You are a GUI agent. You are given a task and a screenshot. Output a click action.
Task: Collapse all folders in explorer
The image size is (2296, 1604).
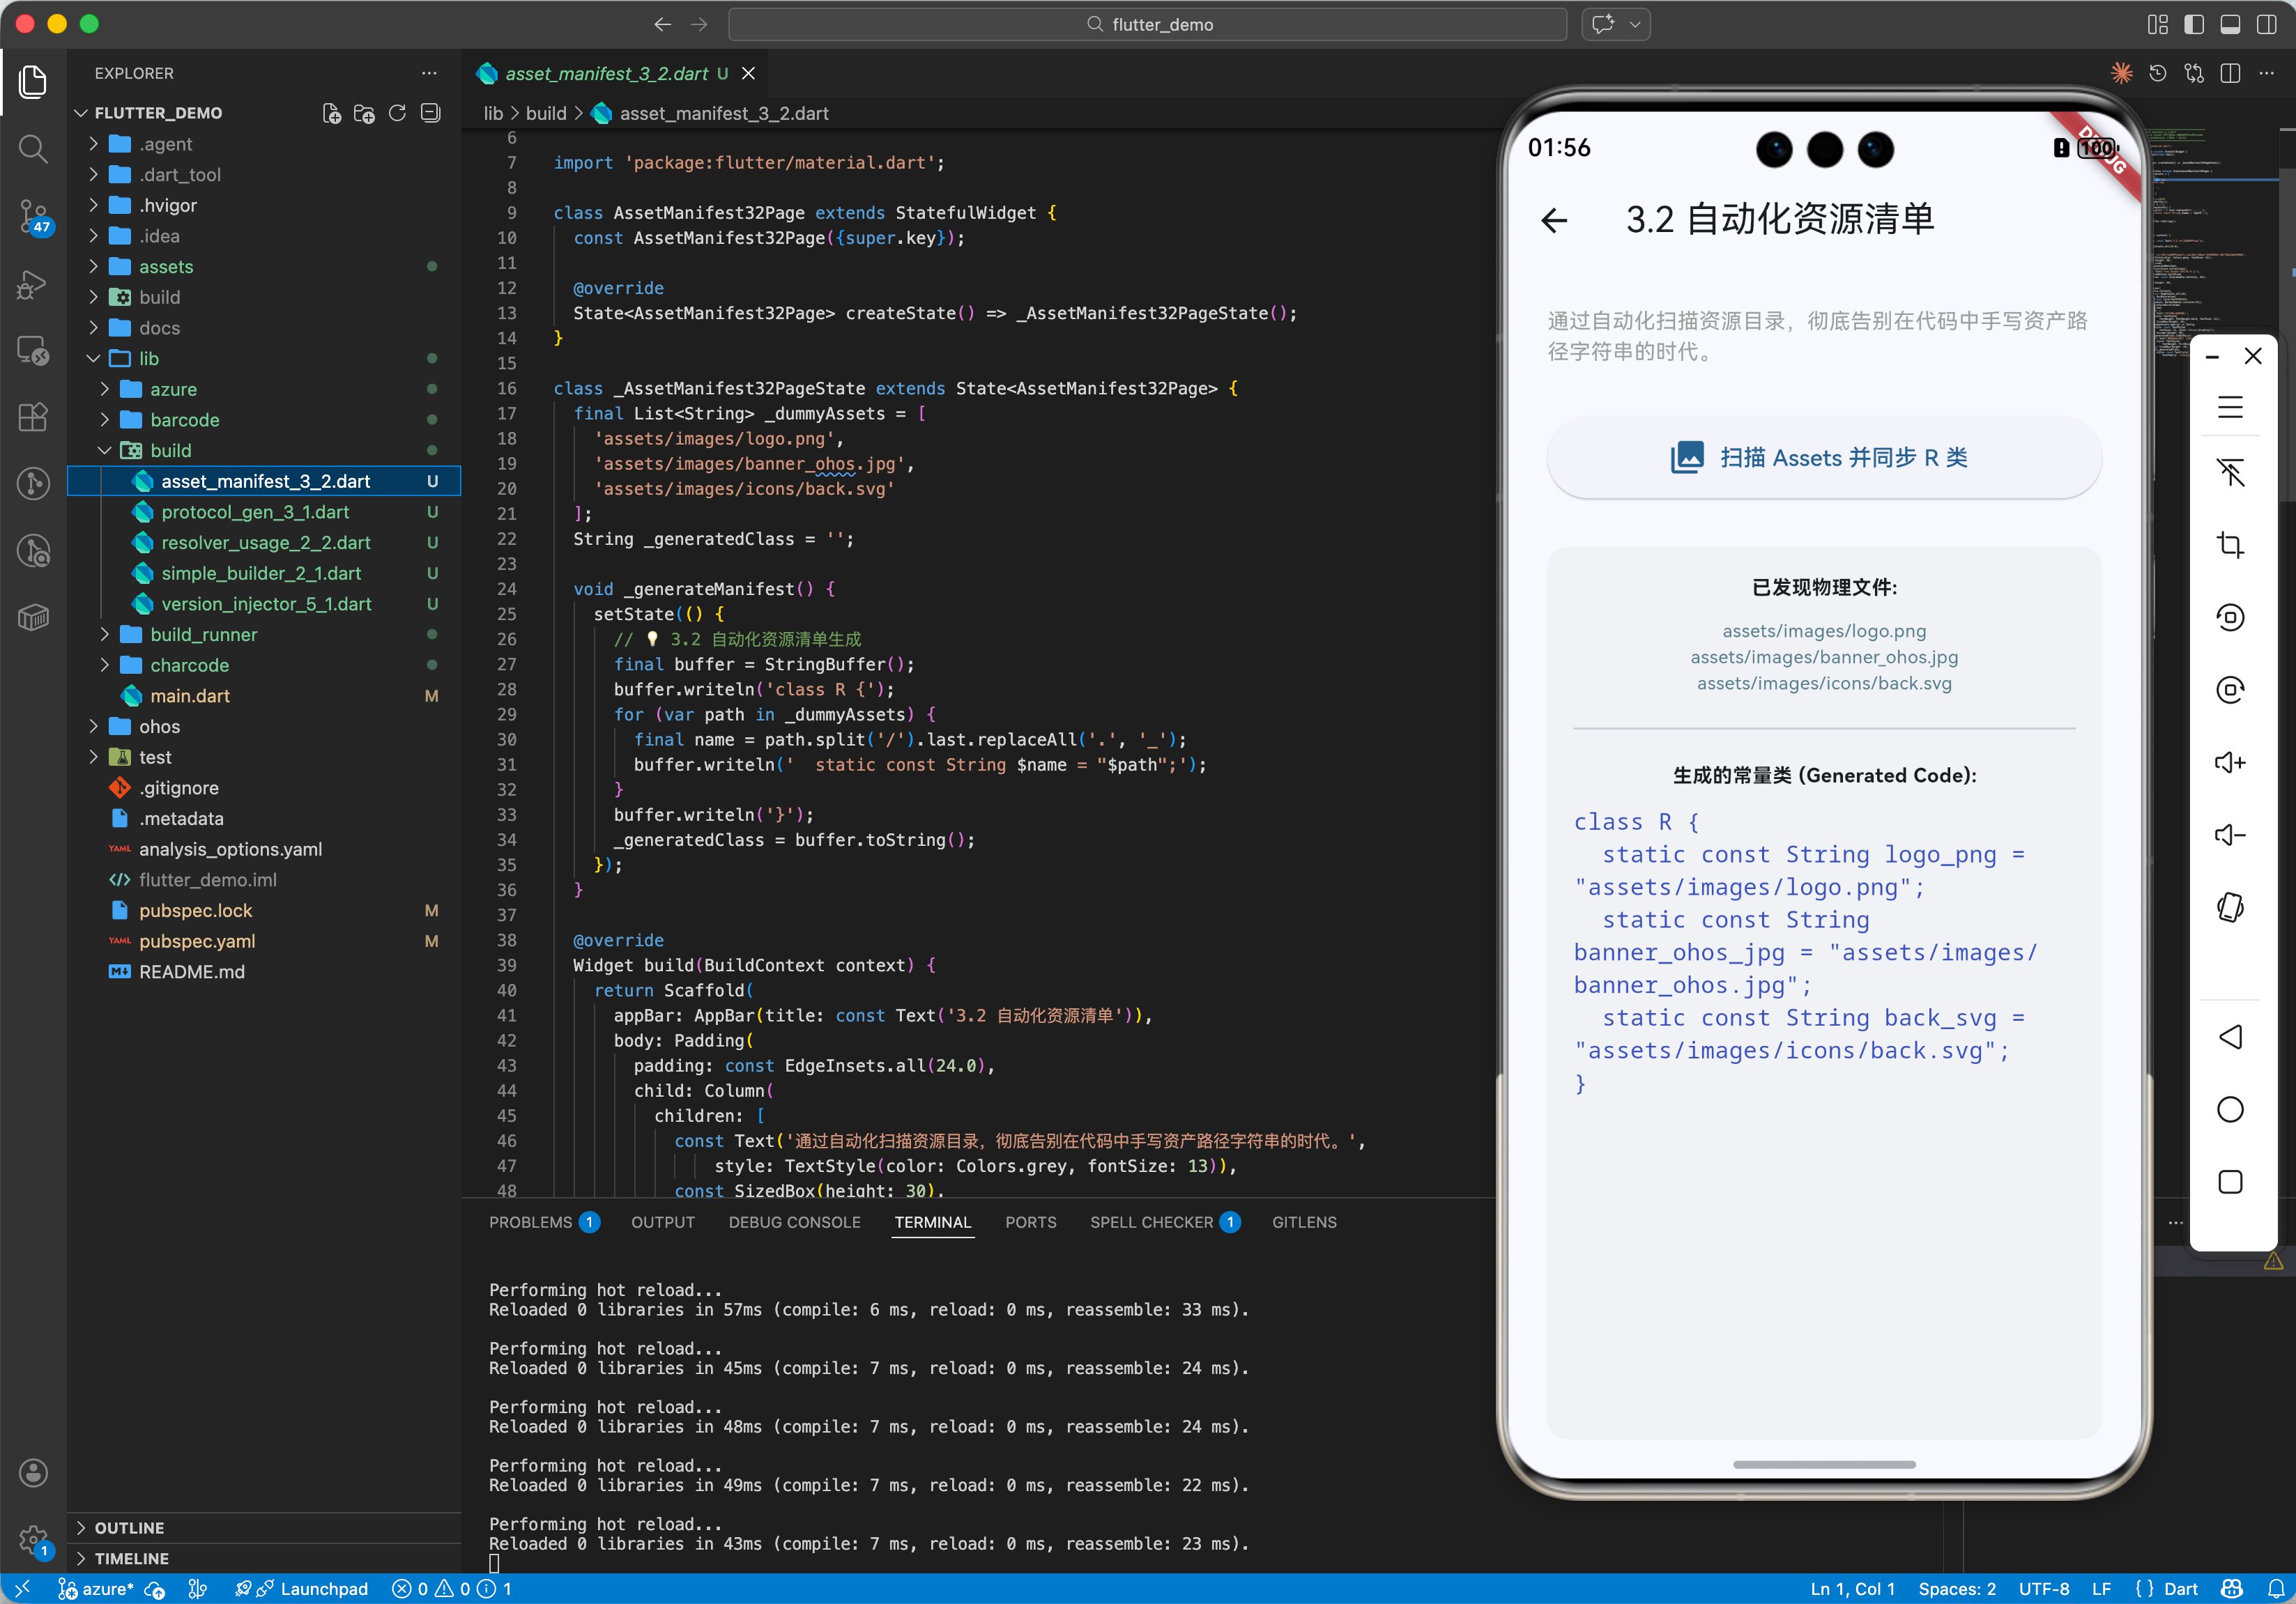431,113
